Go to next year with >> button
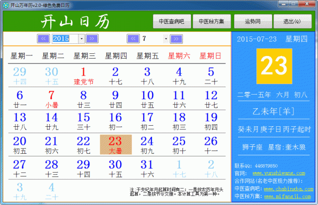 pos(92,39)
